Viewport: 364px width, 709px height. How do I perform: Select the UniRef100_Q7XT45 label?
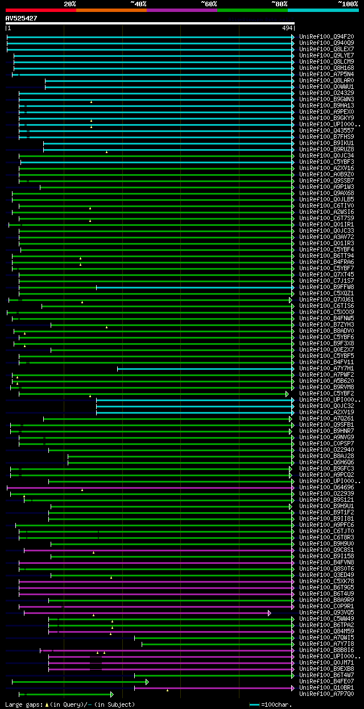326,274
